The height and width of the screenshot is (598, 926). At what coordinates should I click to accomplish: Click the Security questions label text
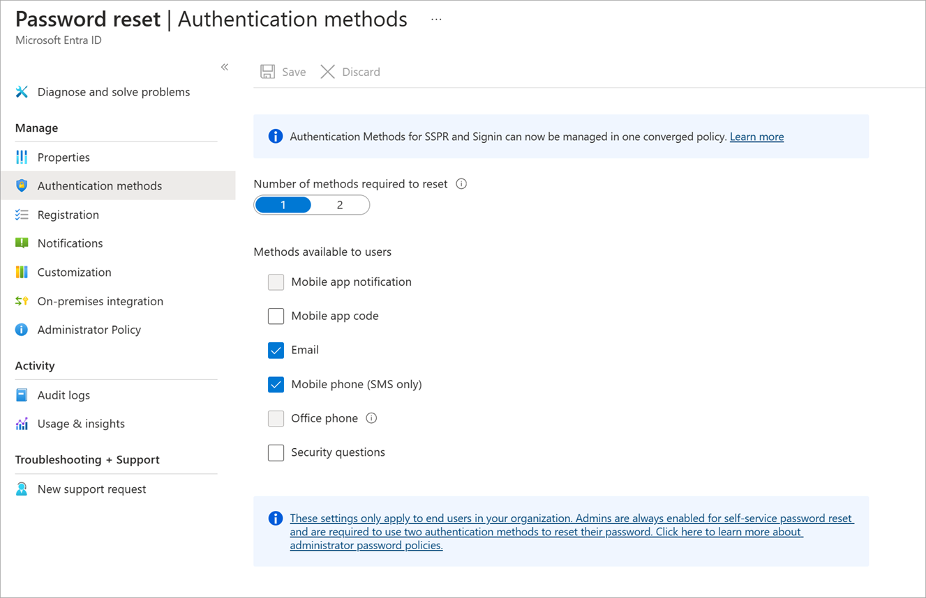click(x=338, y=452)
